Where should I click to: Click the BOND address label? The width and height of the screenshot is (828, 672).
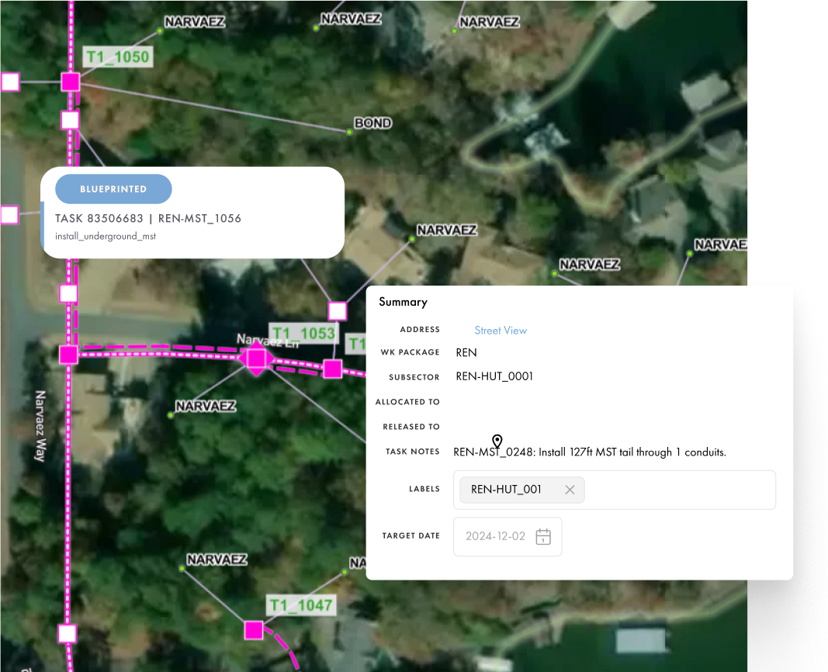(x=372, y=123)
